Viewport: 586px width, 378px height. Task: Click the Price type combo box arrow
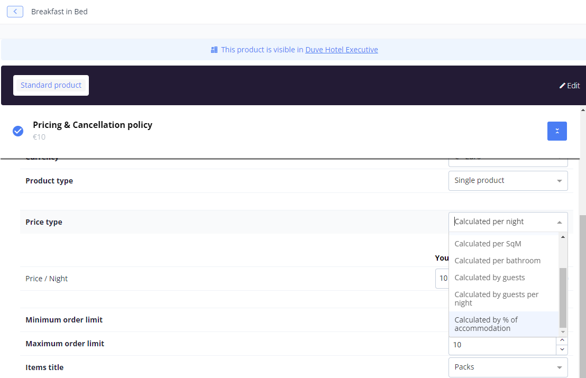click(x=559, y=222)
